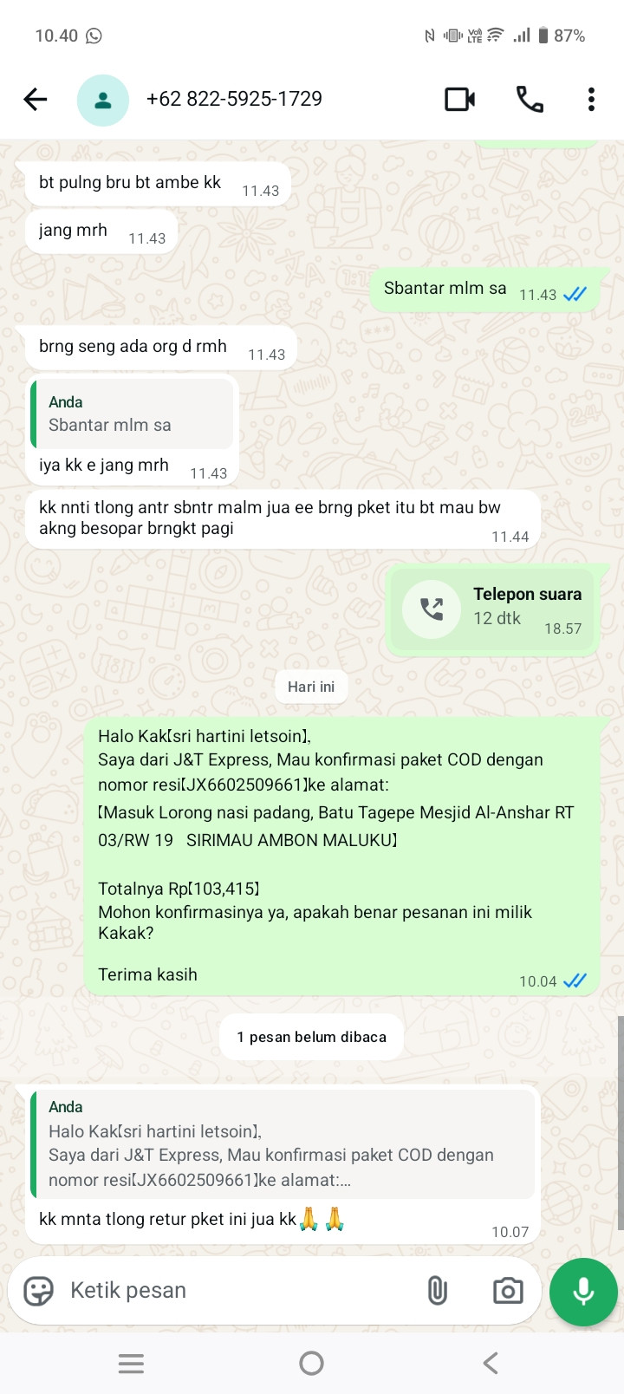The height and width of the screenshot is (1394, 624).
Task: Tap the green microphone voice message button
Action: tap(583, 1292)
